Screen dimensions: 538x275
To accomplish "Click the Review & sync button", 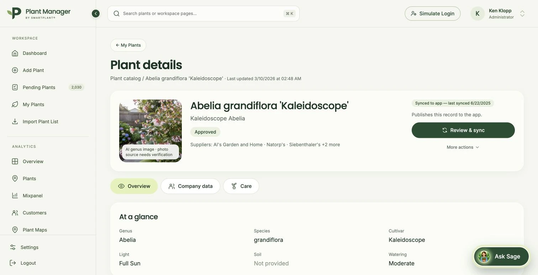I will [x=463, y=130].
